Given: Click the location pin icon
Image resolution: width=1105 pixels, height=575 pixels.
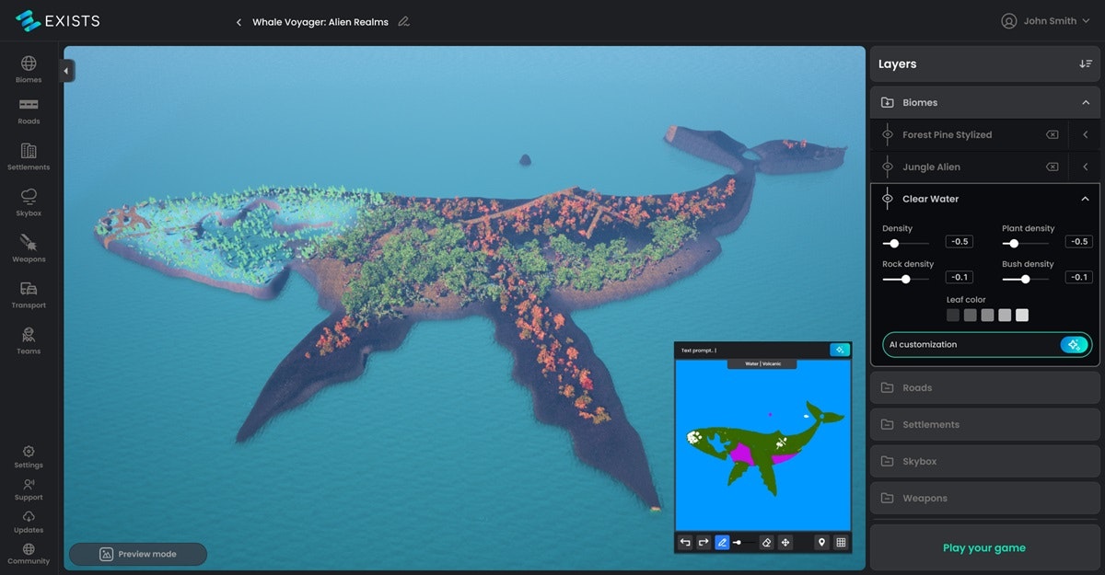Looking at the screenshot, I should 821,543.
